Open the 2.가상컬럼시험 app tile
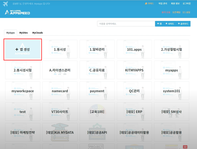Image resolution: width=197 pixels, height=149 pixels. 171,49
